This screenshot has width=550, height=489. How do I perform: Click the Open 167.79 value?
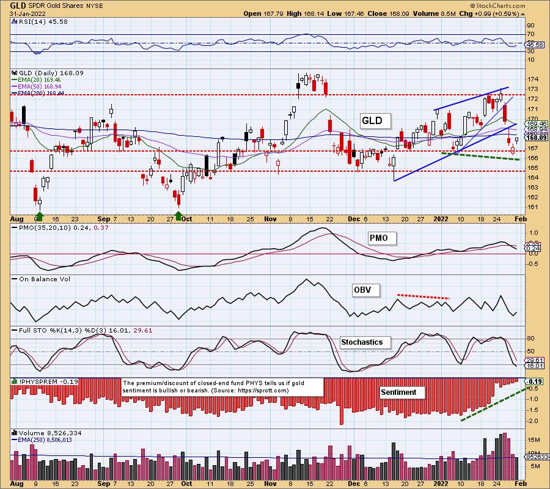tap(263, 13)
